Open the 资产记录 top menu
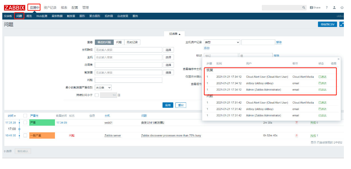 coord(50,8)
